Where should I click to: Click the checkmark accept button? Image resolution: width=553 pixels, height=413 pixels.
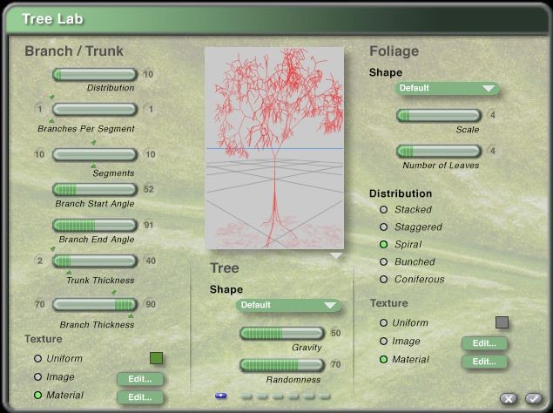pyautogui.click(x=533, y=398)
